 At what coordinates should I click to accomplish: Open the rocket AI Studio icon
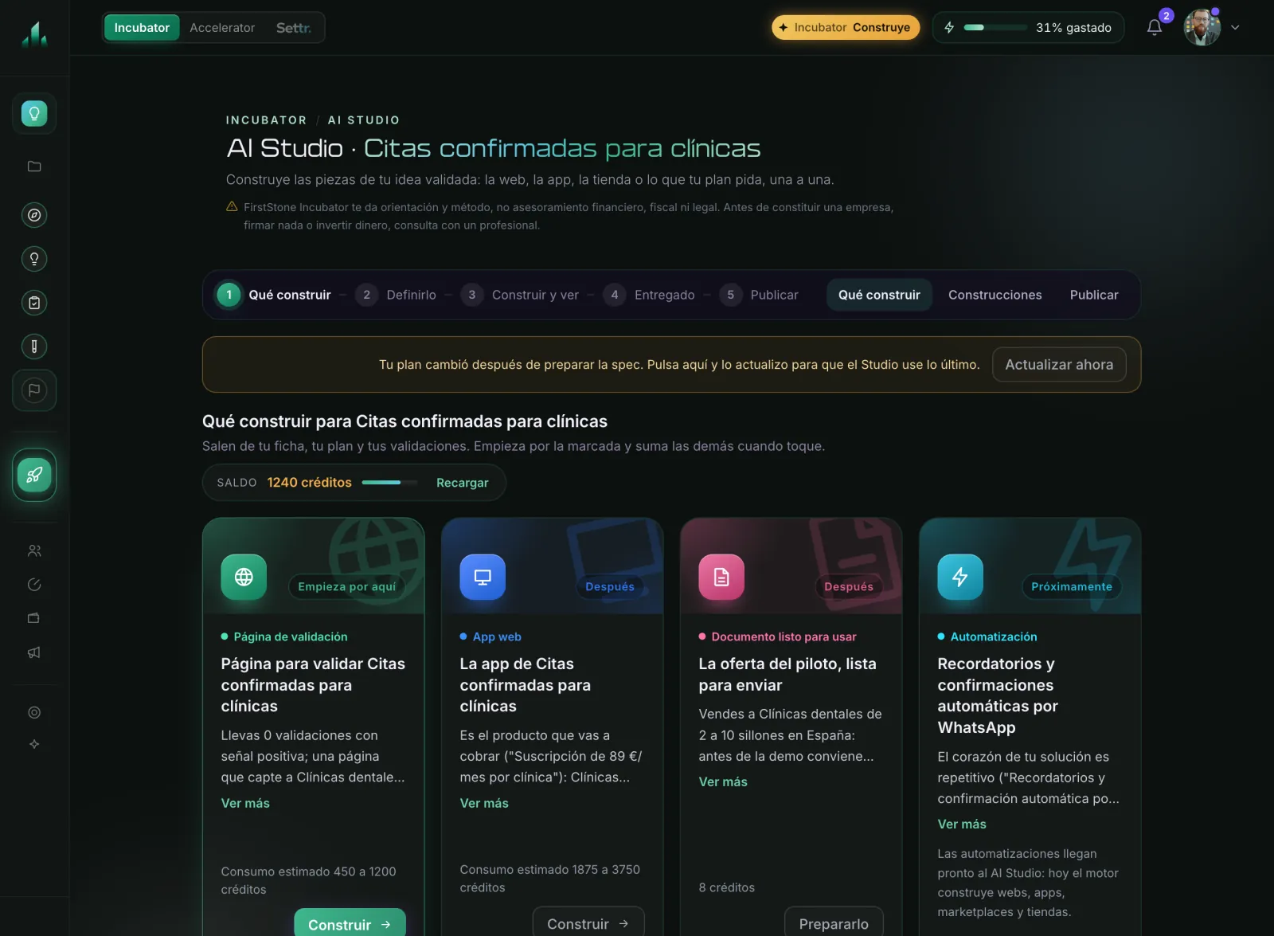[x=34, y=475]
